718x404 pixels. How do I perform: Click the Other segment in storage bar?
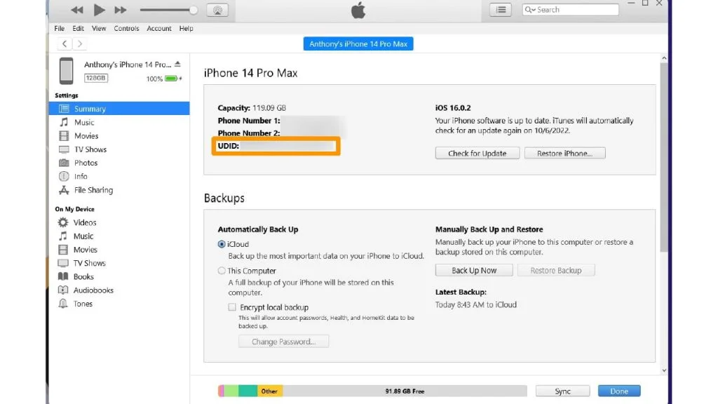[269, 391]
